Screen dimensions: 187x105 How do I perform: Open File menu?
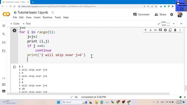click(15, 17)
